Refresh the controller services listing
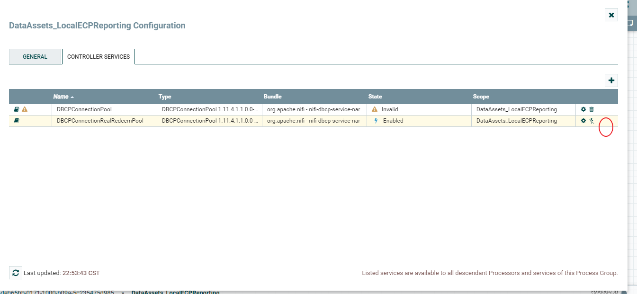The width and height of the screenshot is (637, 294). pyautogui.click(x=16, y=273)
